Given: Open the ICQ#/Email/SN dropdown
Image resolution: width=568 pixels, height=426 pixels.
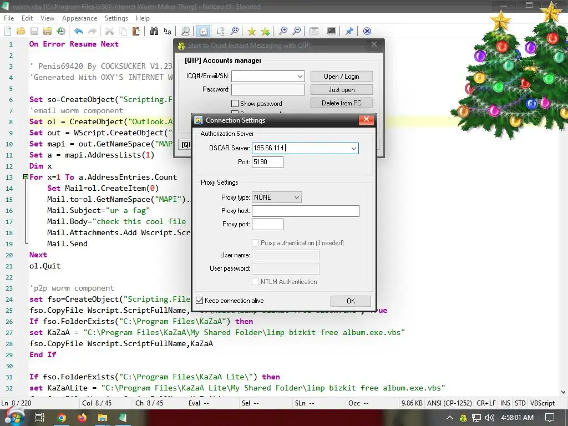Looking at the screenshot, I should (x=300, y=77).
